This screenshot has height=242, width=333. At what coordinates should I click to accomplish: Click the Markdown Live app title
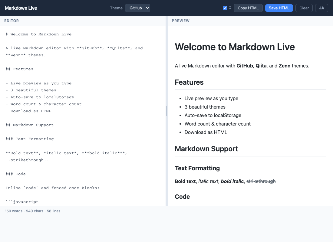pyautogui.click(x=21, y=8)
